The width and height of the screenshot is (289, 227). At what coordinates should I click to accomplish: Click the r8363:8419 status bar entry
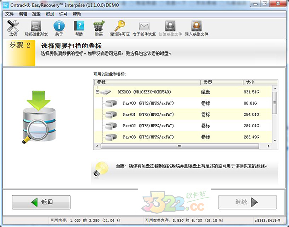click(267, 220)
